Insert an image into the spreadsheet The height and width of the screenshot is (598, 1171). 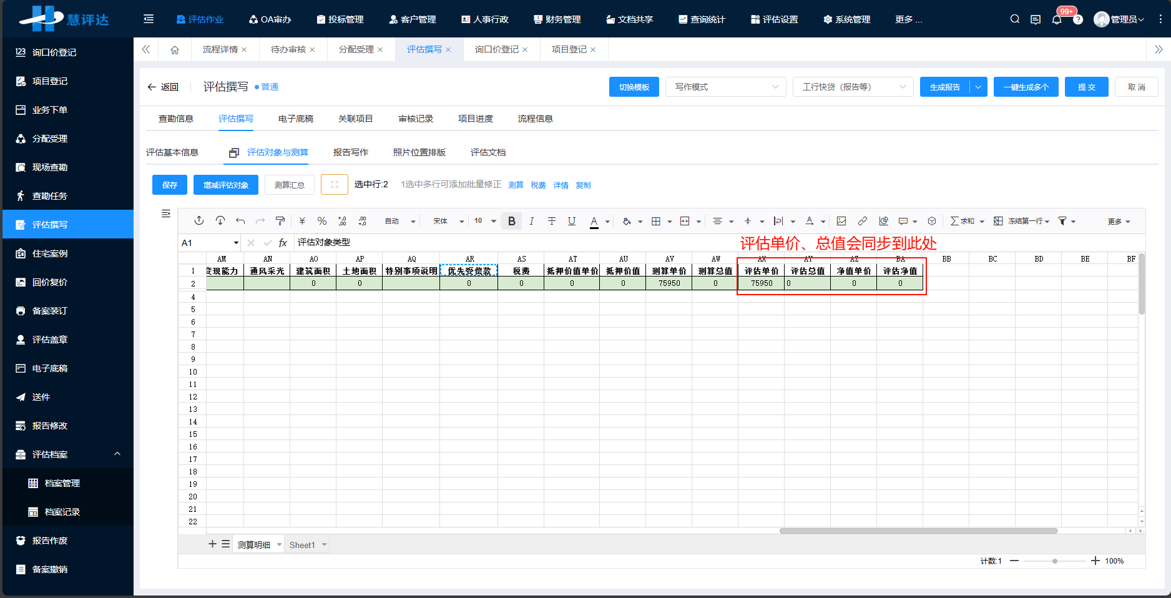click(x=841, y=220)
